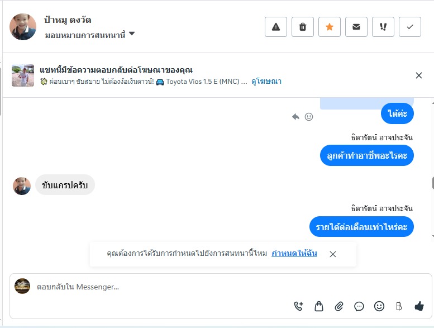Click the reply arrow beside ได้ค่ะ message
This screenshot has height=328, width=434.
(x=295, y=117)
